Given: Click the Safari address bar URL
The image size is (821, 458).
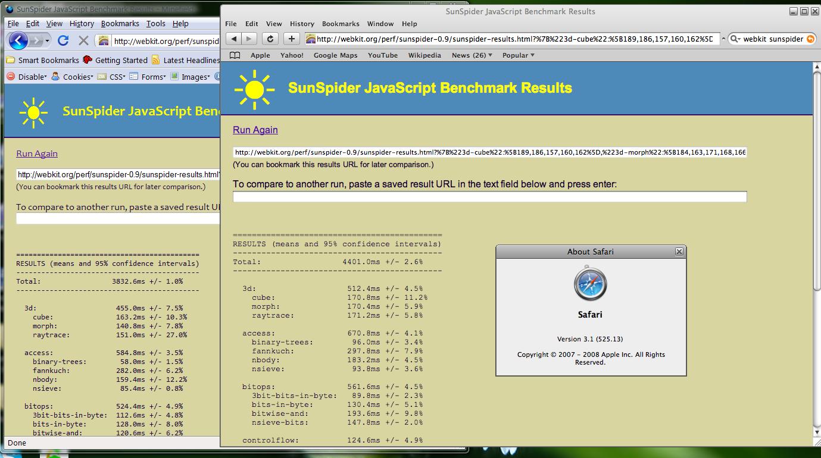Looking at the screenshot, I should (x=514, y=39).
